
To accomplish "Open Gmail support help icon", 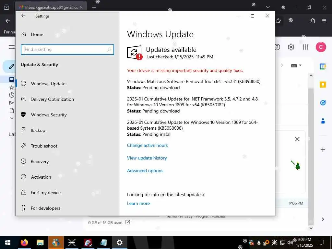I will coord(277,47).
